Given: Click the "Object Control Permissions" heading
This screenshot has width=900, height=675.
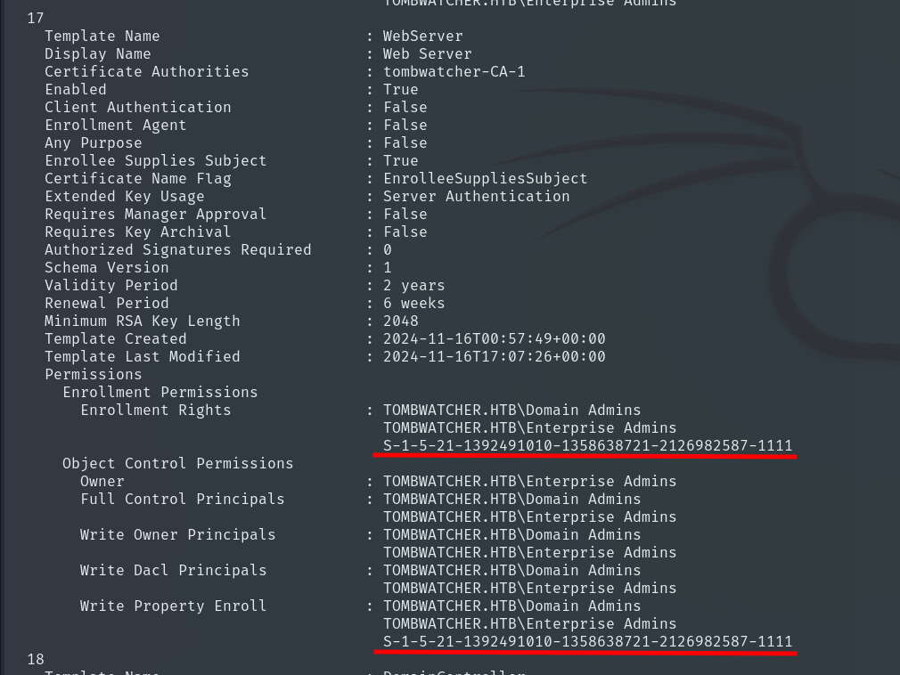Looking at the screenshot, I should (177, 464).
